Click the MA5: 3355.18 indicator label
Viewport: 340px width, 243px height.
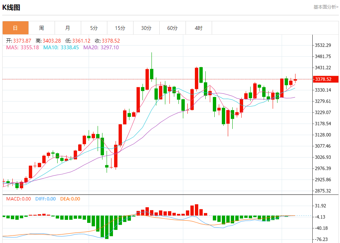22,47
